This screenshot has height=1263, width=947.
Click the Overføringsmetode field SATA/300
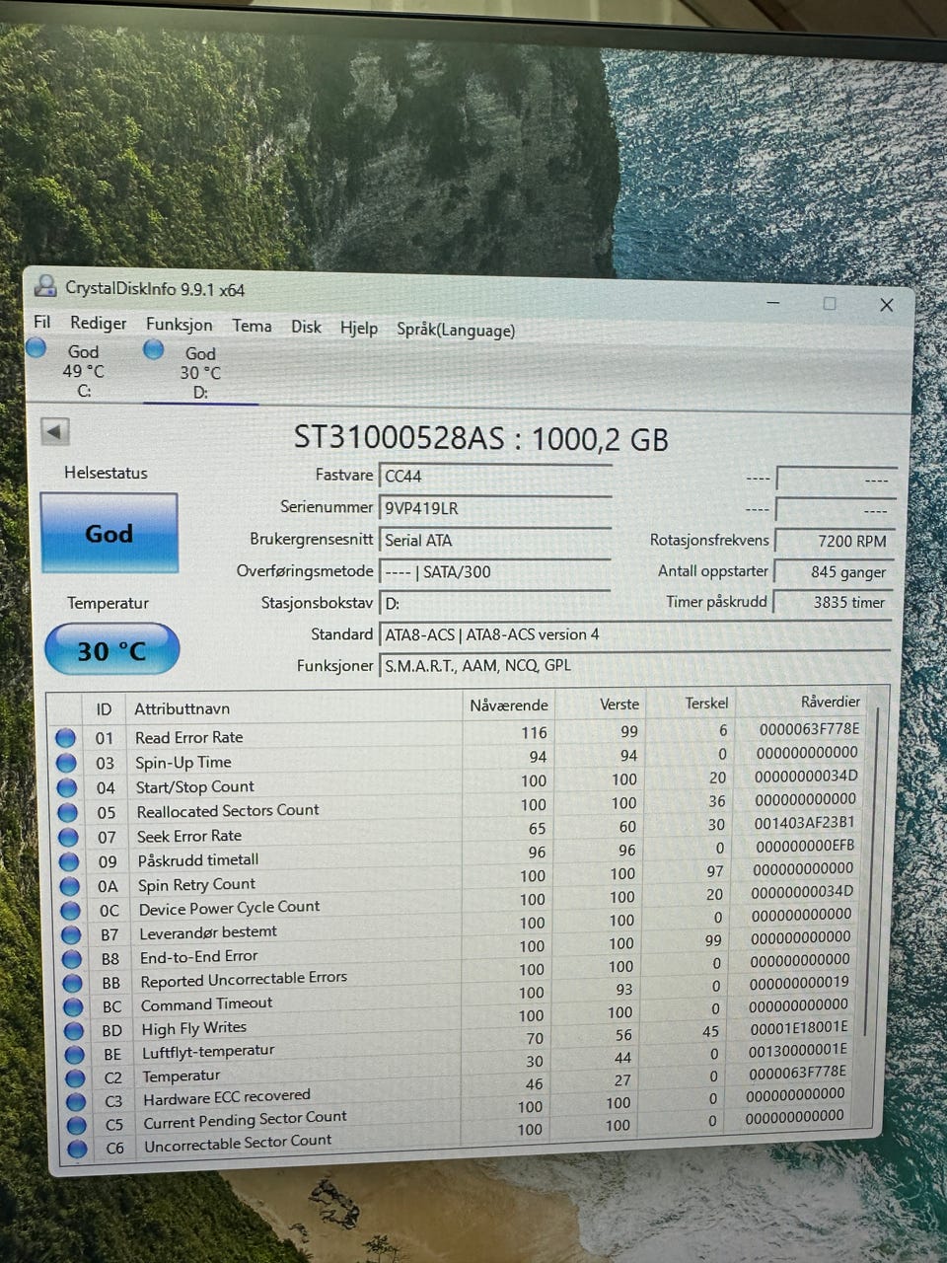point(495,571)
